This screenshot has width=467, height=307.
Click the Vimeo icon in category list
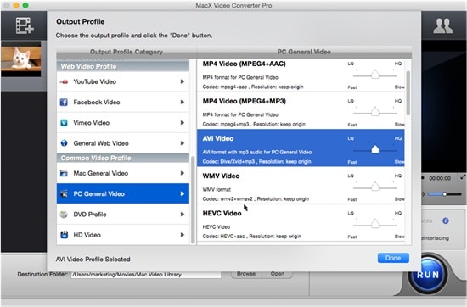[x=64, y=123]
